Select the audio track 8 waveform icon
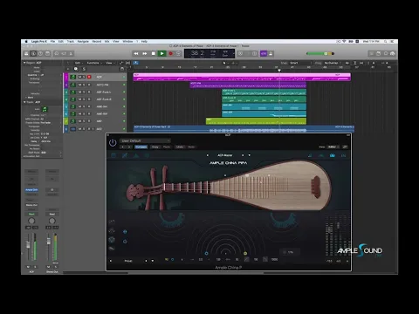419x314 pixels. [73, 129]
